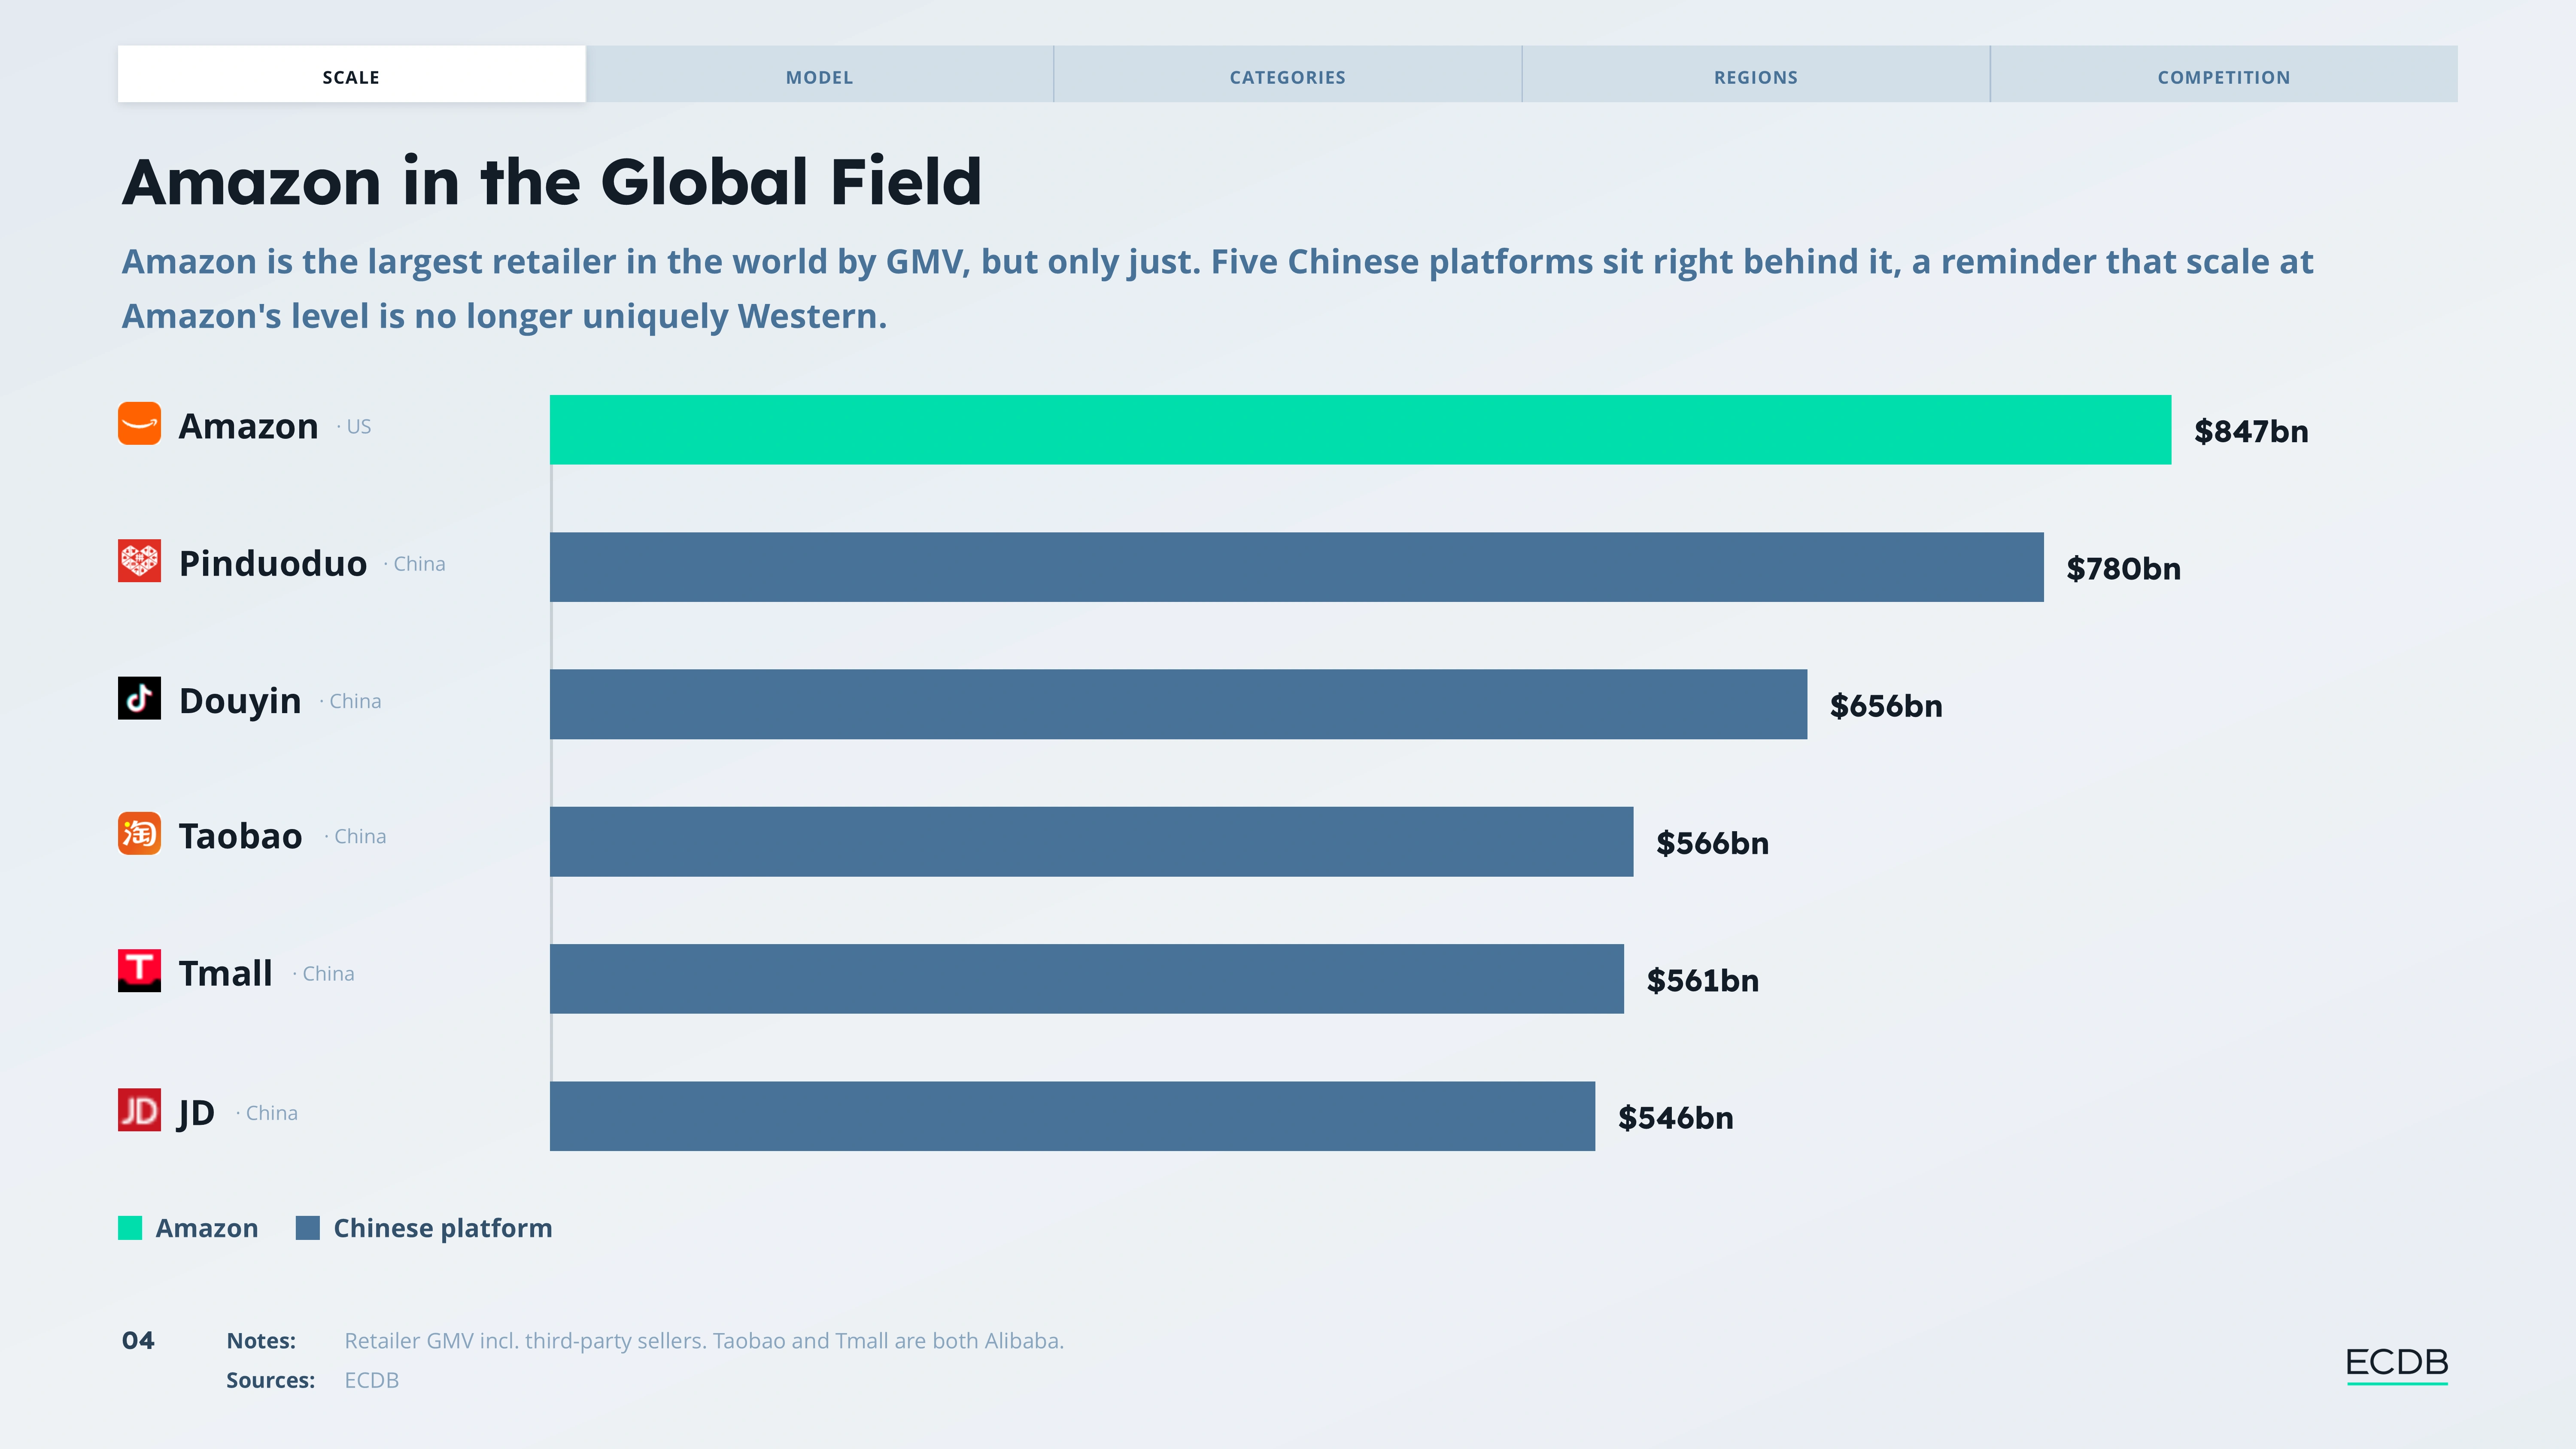
Task: Click the Retailer GMV note text
Action: [x=704, y=1341]
